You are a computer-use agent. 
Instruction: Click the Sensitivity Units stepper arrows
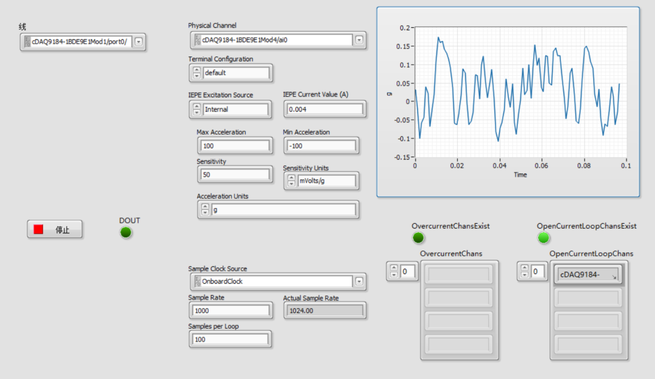[x=291, y=181]
